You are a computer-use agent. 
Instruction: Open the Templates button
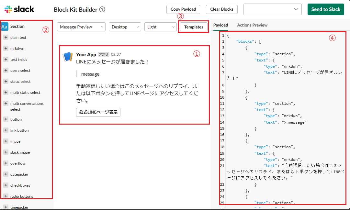(194, 27)
